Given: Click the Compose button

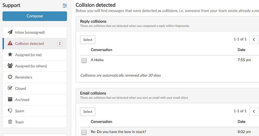Looking at the screenshot, I should (35, 16).
